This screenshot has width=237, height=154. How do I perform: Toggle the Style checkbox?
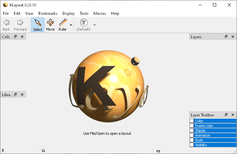pos(192,140)
